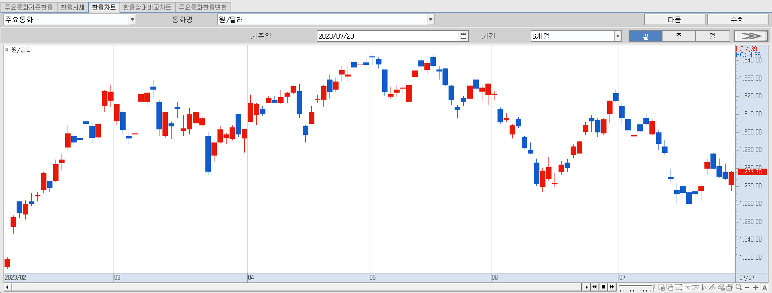This screenshot has width=772, height=293.
Task: Expand the 주요통화 dropdown arrow
Action: point(132,20)
